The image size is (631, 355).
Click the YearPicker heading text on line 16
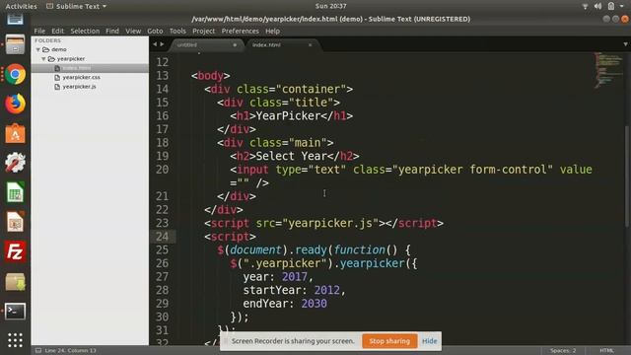288,116
